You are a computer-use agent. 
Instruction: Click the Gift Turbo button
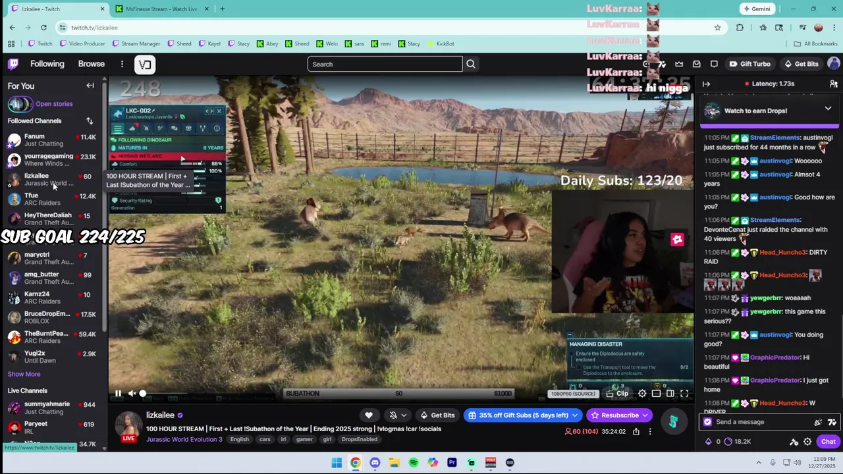(750, 64)
